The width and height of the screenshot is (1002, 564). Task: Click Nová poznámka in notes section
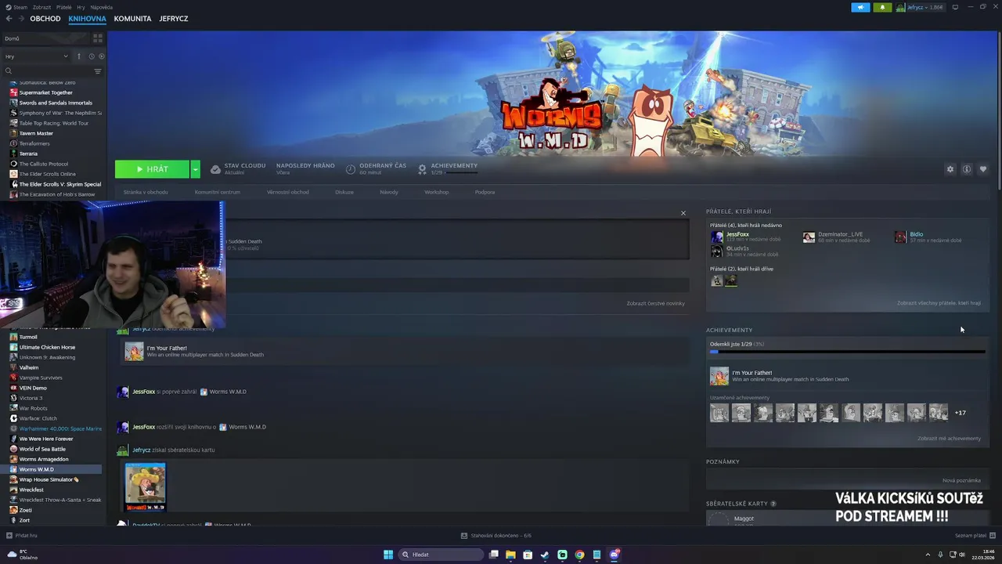(961, 480)
